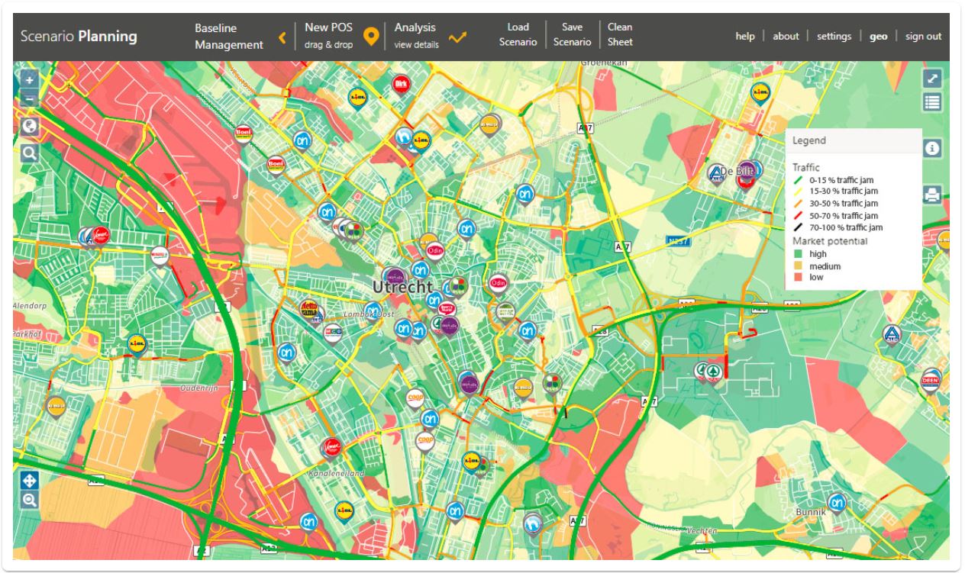Screen dimensions: 965x573
Task: Select the lower Boni store marker
Action: pos(276,164)
